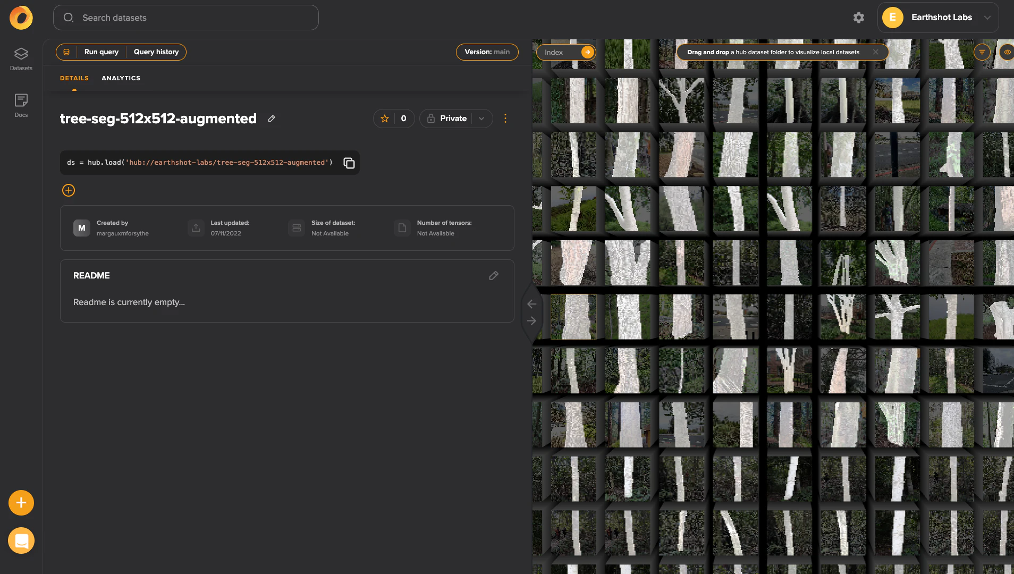Screen dimensions: 1014x574
Task: Edit the README with pencil icon
Action: [x=493, y=276]
